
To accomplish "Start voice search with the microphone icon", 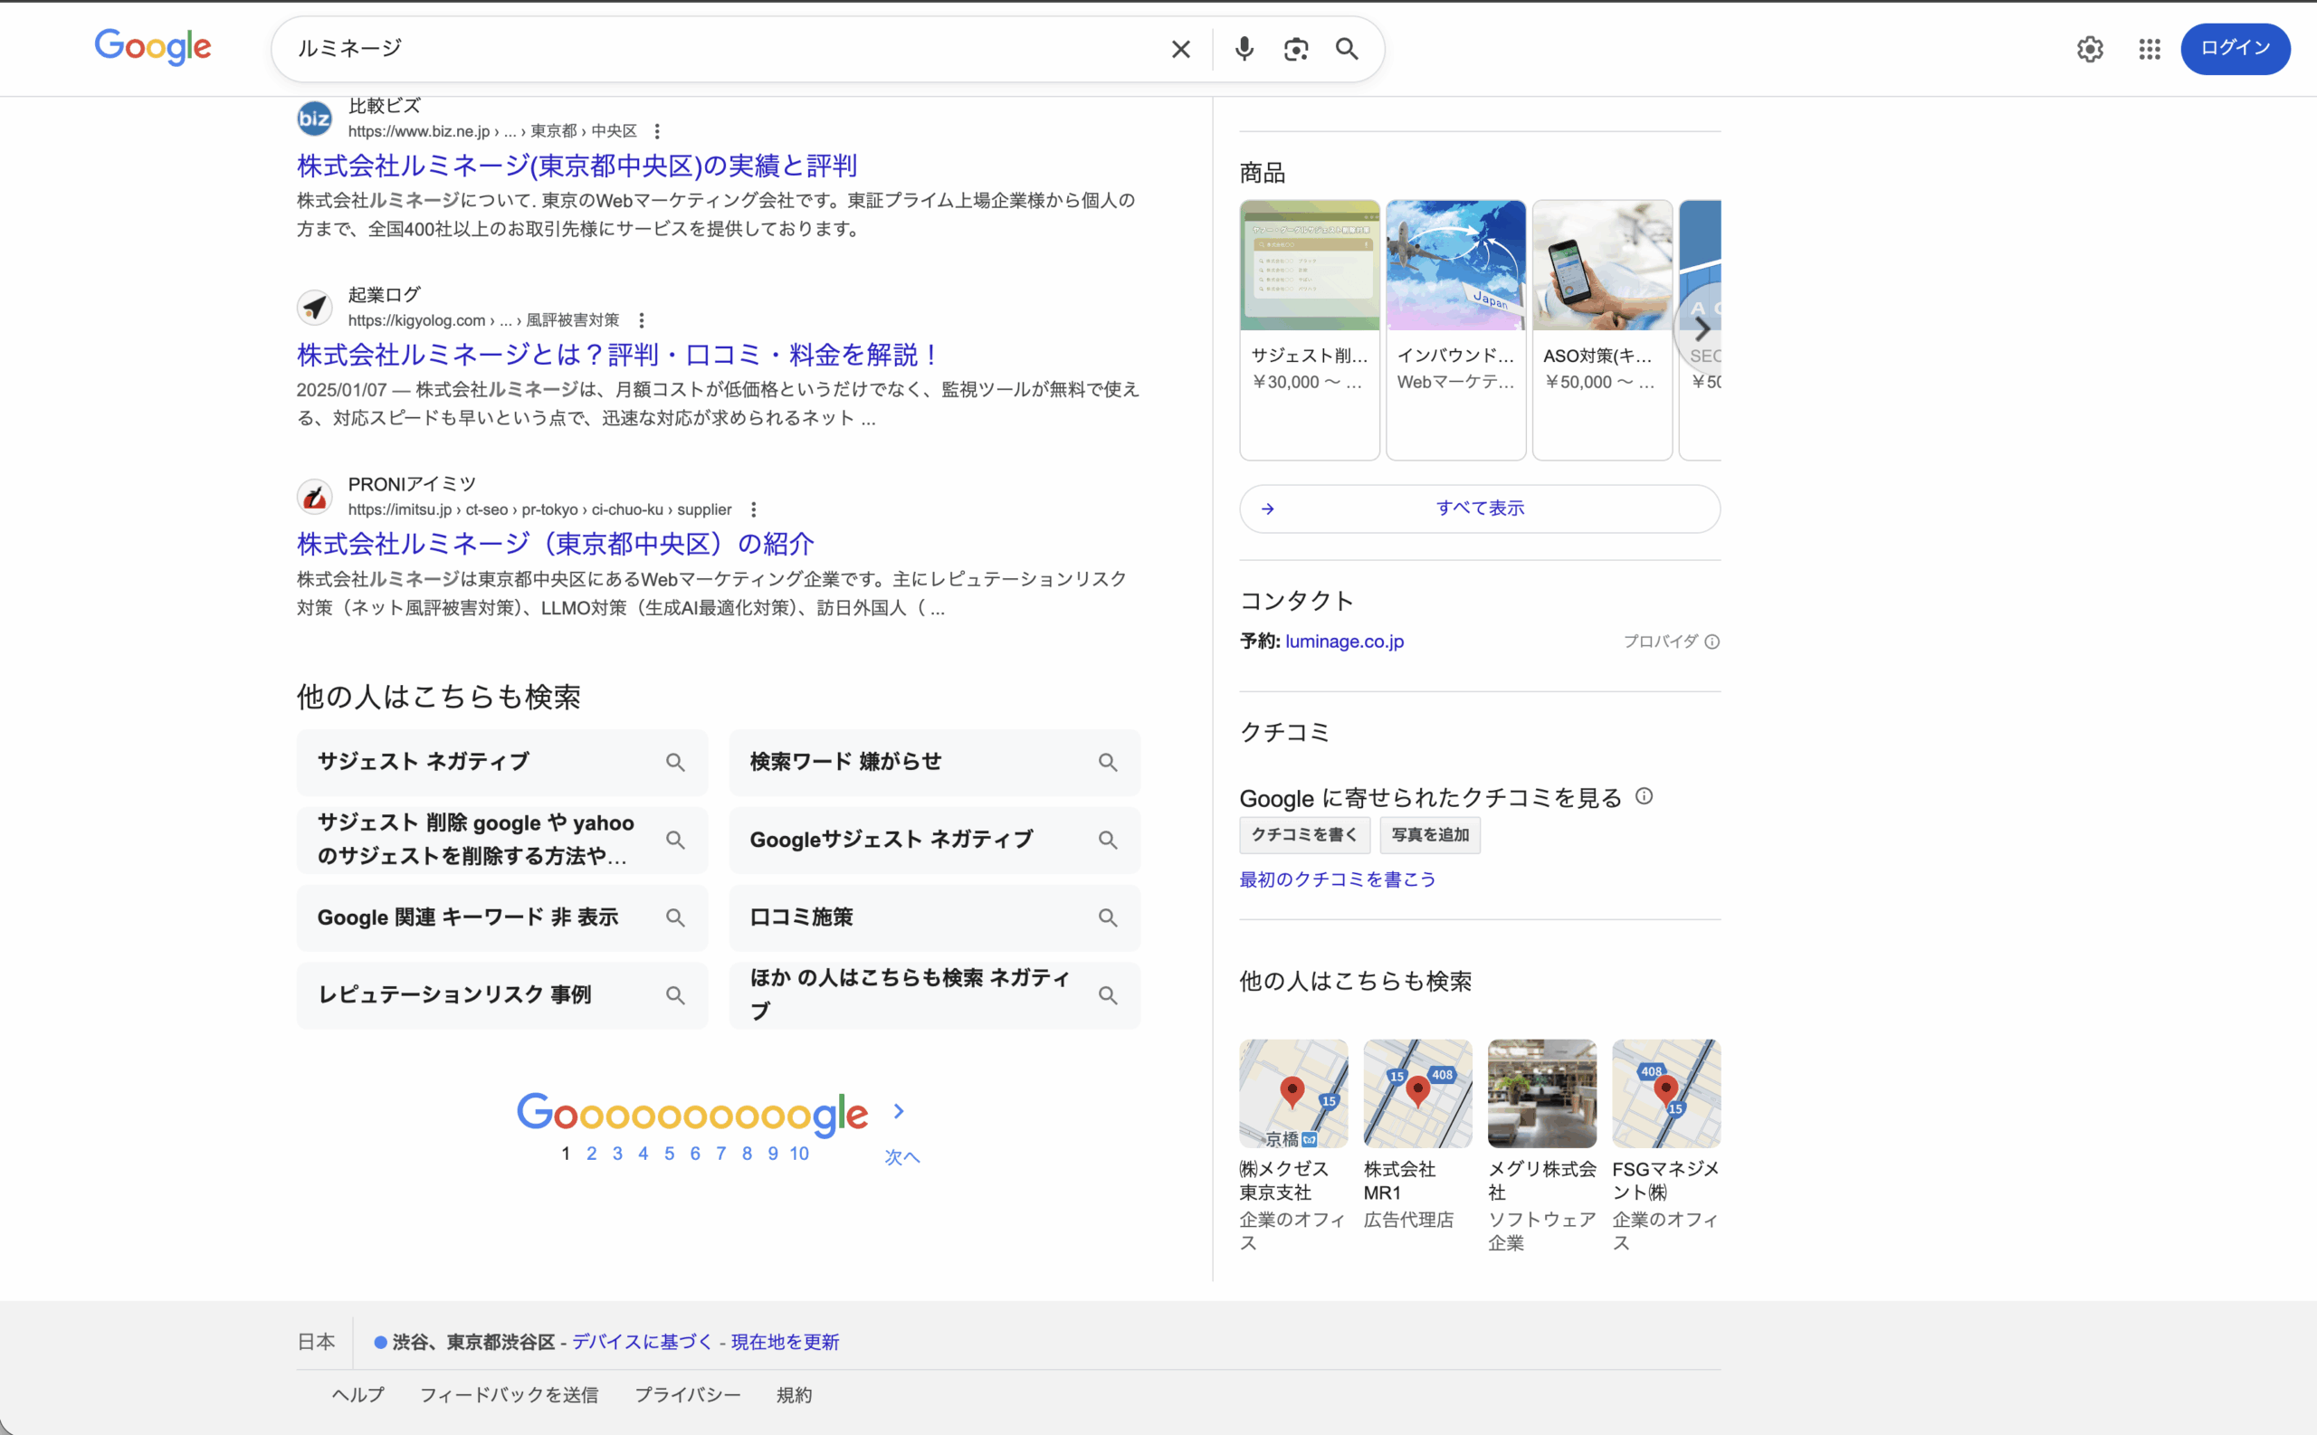I will coord(1244,48).
